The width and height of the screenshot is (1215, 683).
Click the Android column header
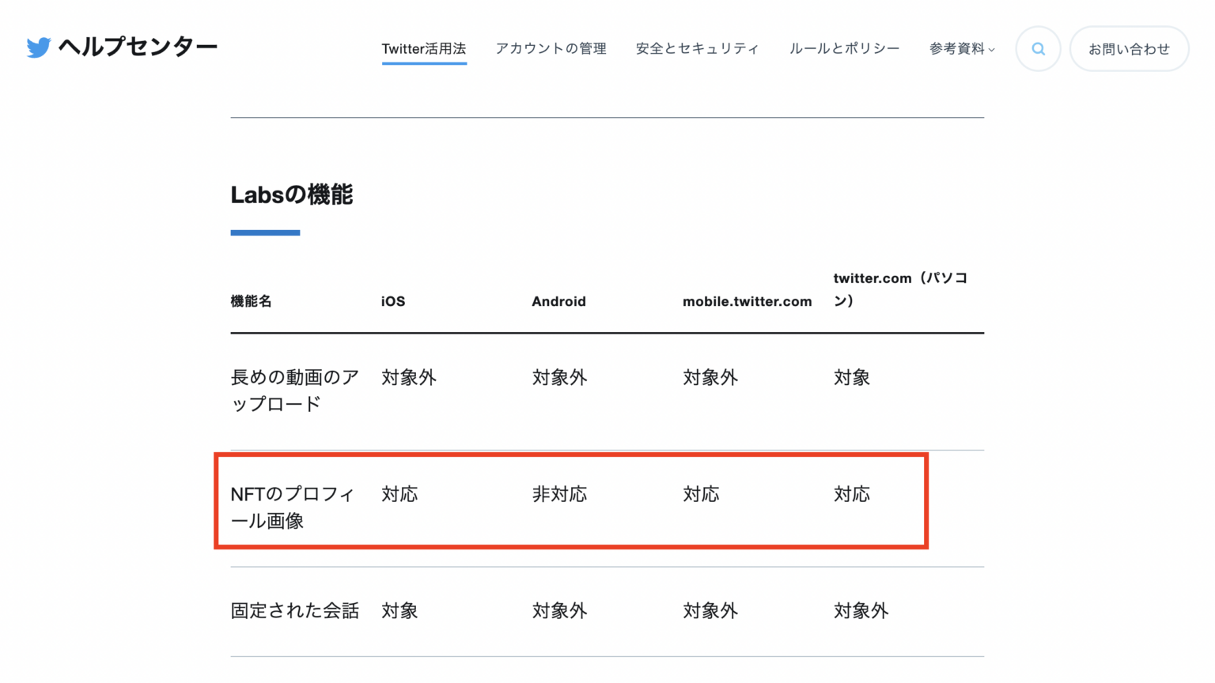point(559,301)
